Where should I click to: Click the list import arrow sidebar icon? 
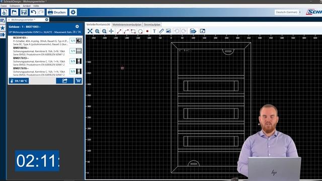(x=3, y=35)
